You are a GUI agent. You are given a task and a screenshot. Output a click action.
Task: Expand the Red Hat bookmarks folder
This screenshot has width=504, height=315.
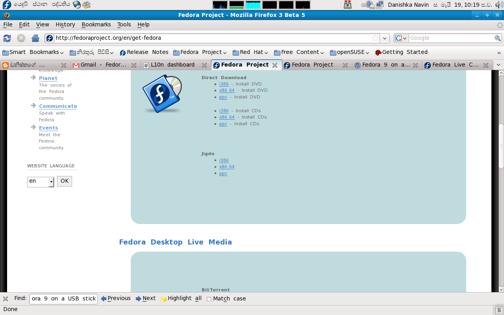click(250, 52)
